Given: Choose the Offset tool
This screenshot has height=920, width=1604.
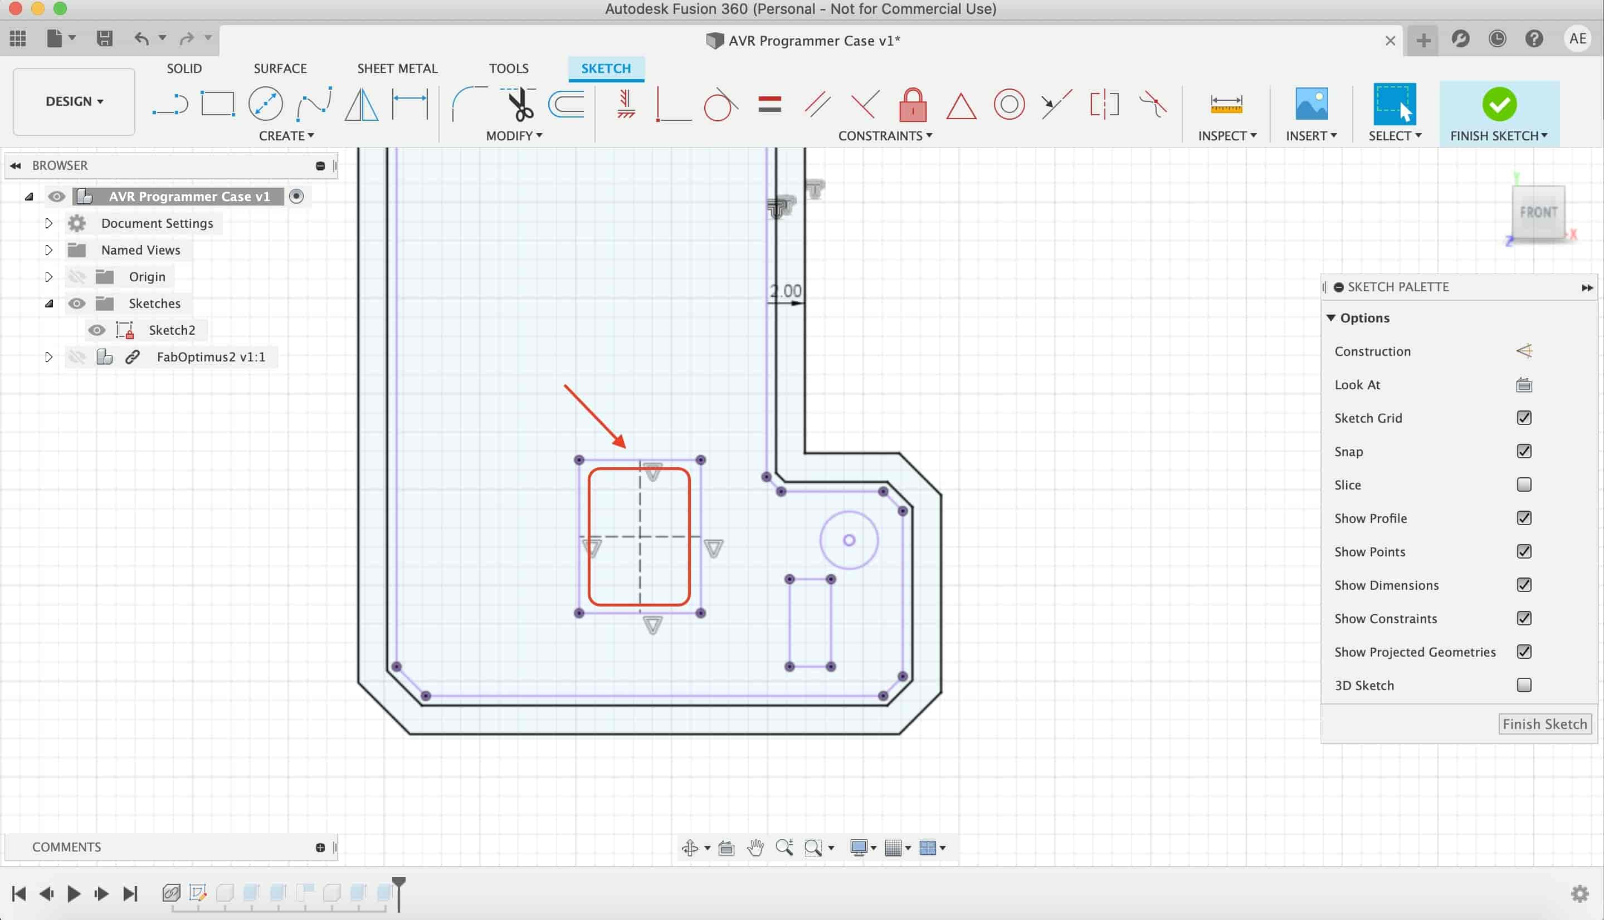Looking at the screenshot, I should click(566, 104).
